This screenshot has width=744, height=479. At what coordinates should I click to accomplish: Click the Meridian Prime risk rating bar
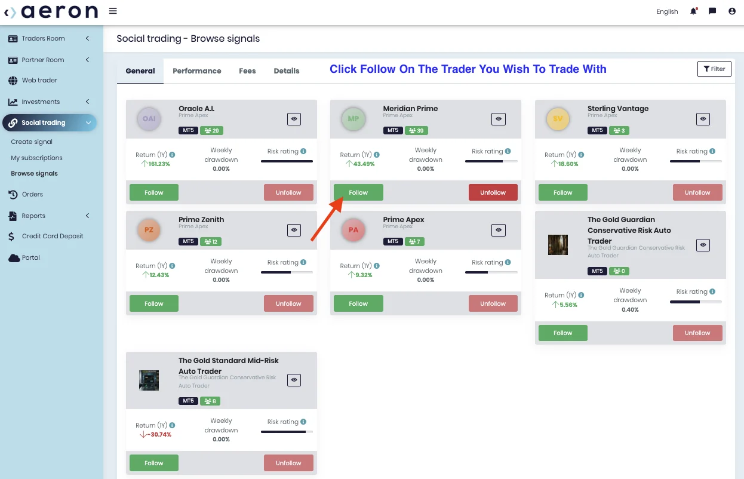pos(491,161)
